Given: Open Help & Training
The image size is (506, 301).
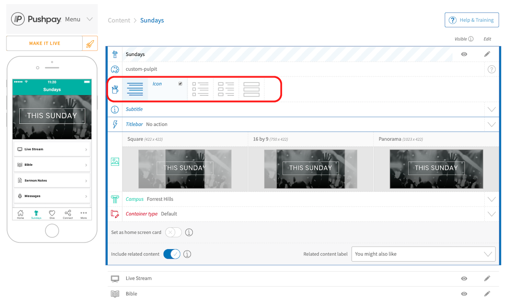Looking at the screenshot, I should pos(472,20).
